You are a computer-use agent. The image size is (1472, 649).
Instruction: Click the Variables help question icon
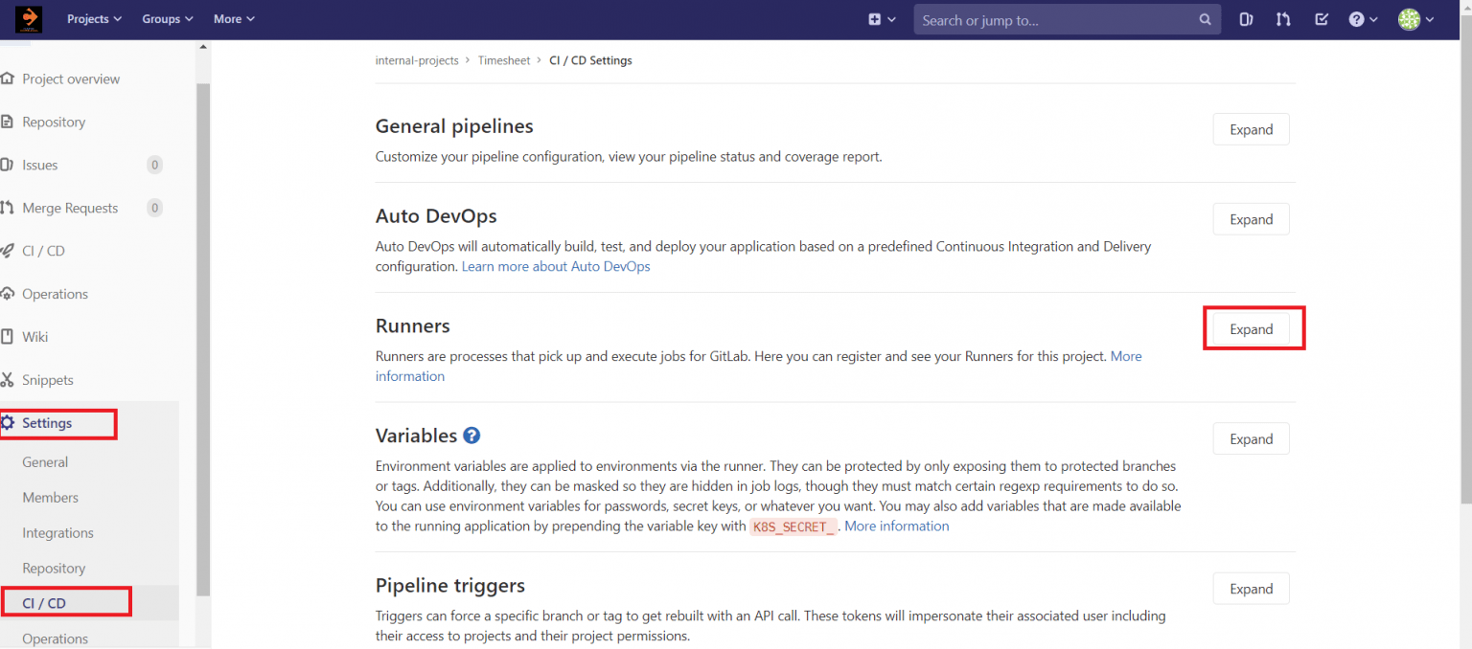[471, 436]
